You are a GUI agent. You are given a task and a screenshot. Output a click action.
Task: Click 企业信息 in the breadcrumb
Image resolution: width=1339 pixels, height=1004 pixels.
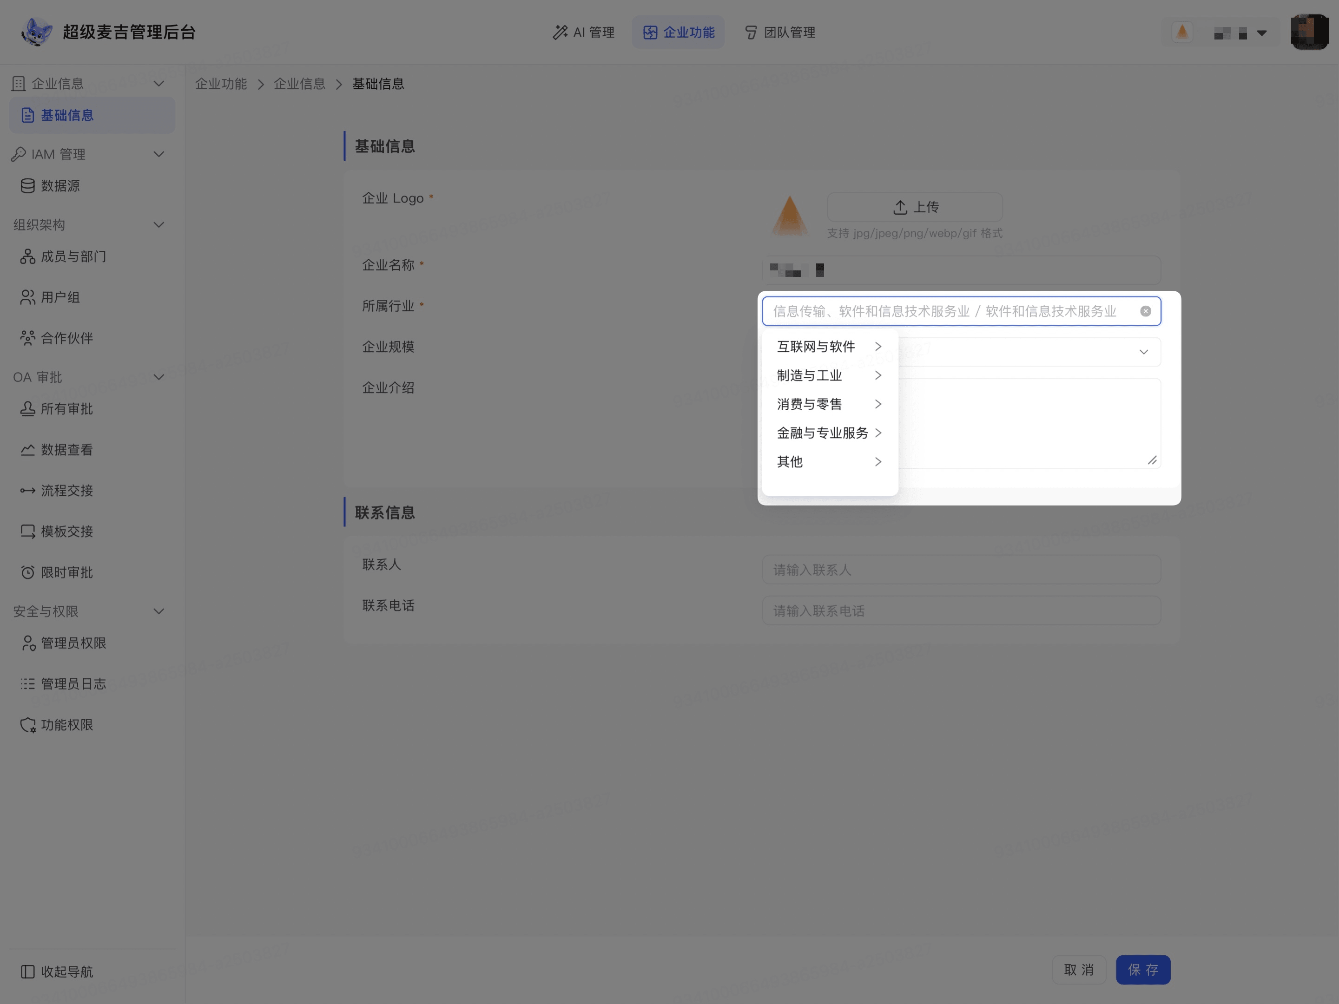[x=299, y=84]
